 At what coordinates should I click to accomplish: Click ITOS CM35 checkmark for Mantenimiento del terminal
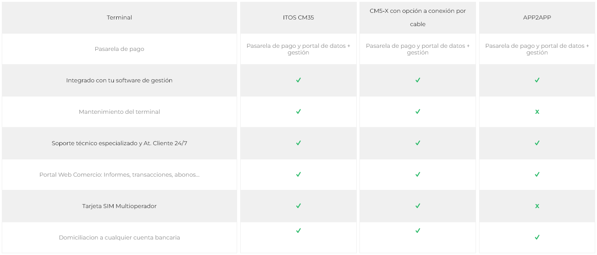point(298,112)
